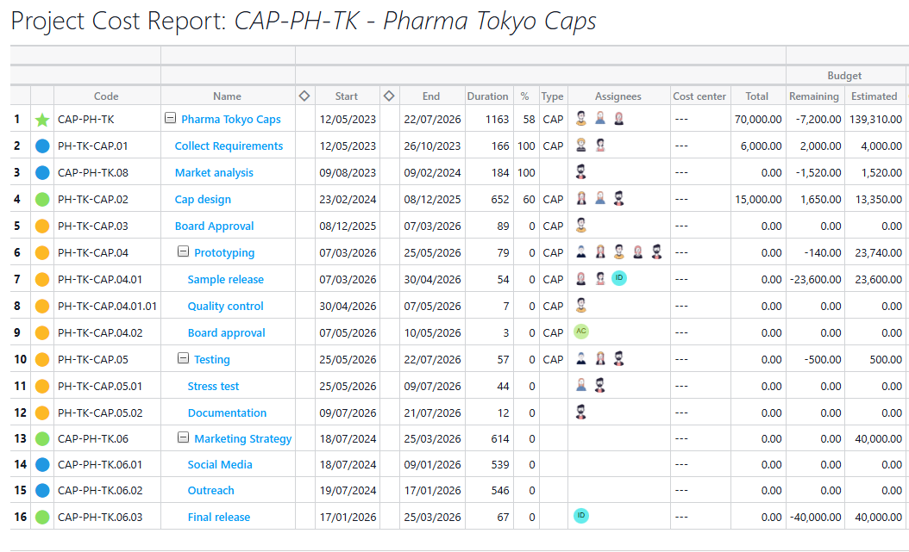
Task: Click the green status circle for Cap design
Action: [x=42, y=200]
